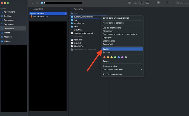The image size is (189, 116).
Task: Switch Finder to column view
Action: click(141, 3)
